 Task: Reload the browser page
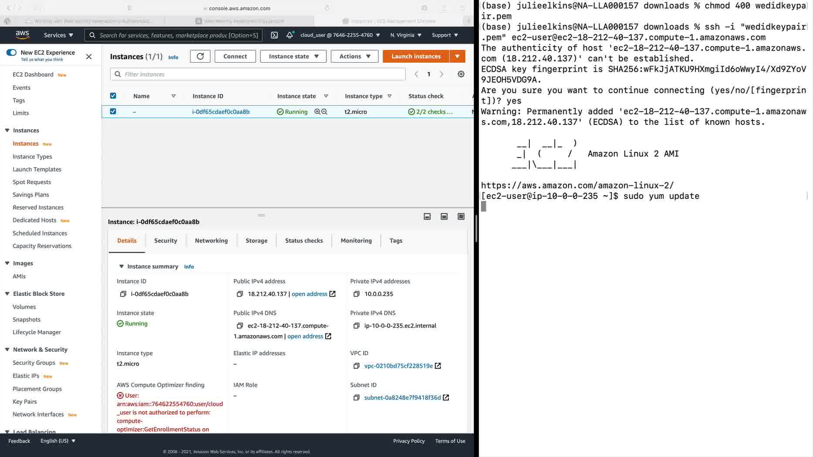click(327, 8)
